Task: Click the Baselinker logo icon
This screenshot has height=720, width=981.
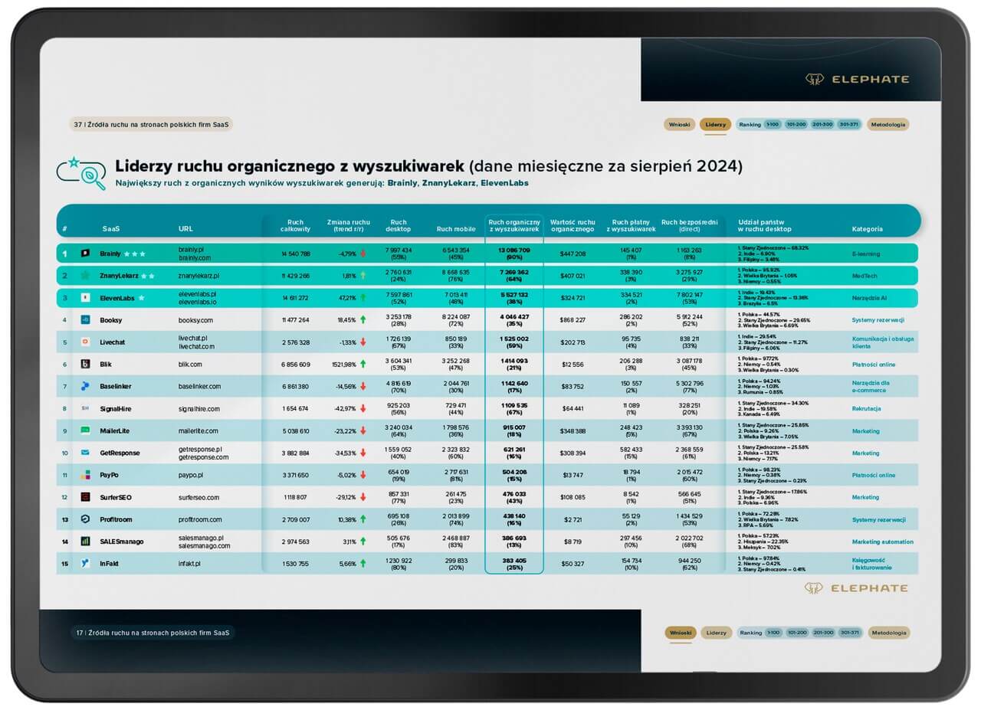Action: click(x=86, y=386)
